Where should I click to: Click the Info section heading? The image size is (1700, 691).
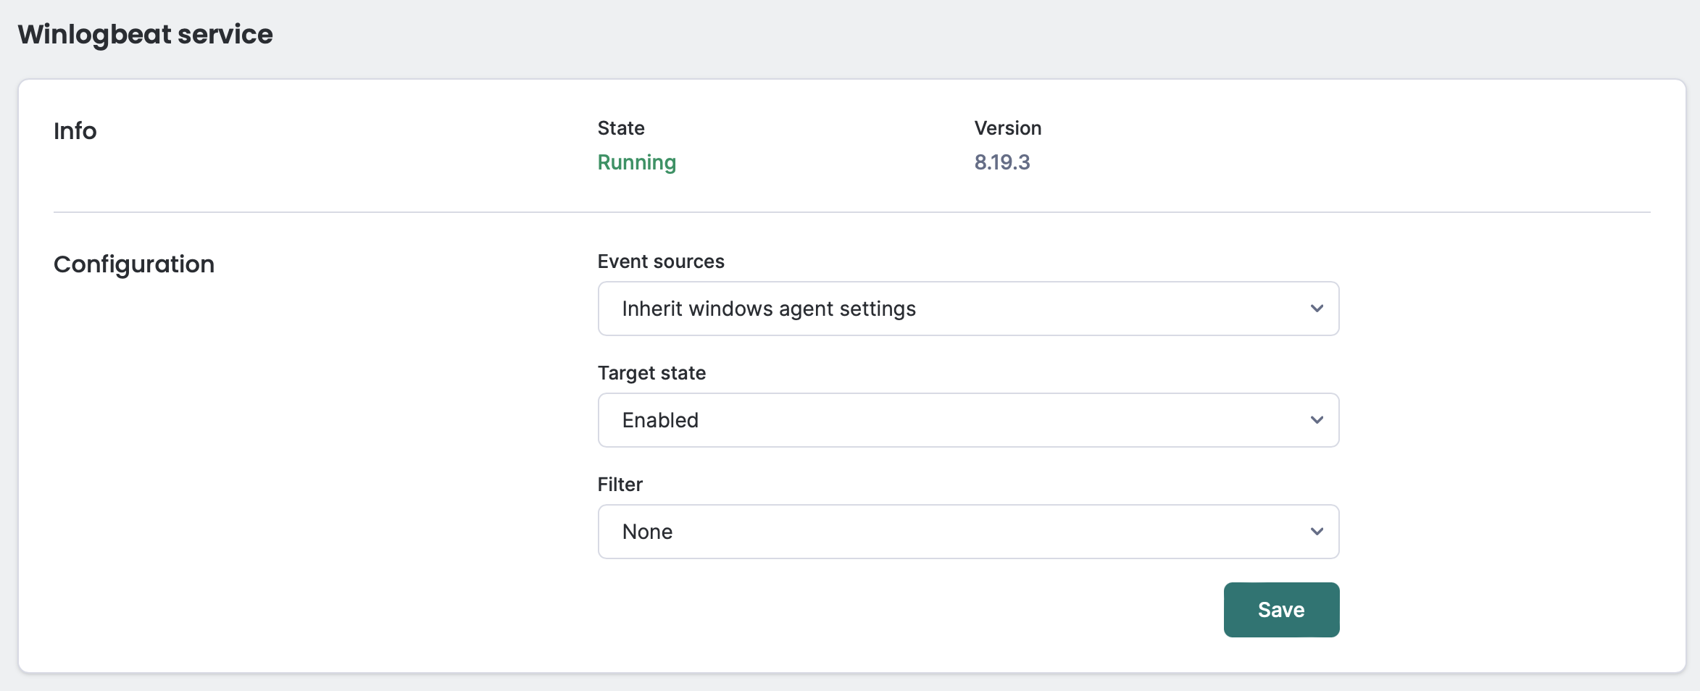75,131
